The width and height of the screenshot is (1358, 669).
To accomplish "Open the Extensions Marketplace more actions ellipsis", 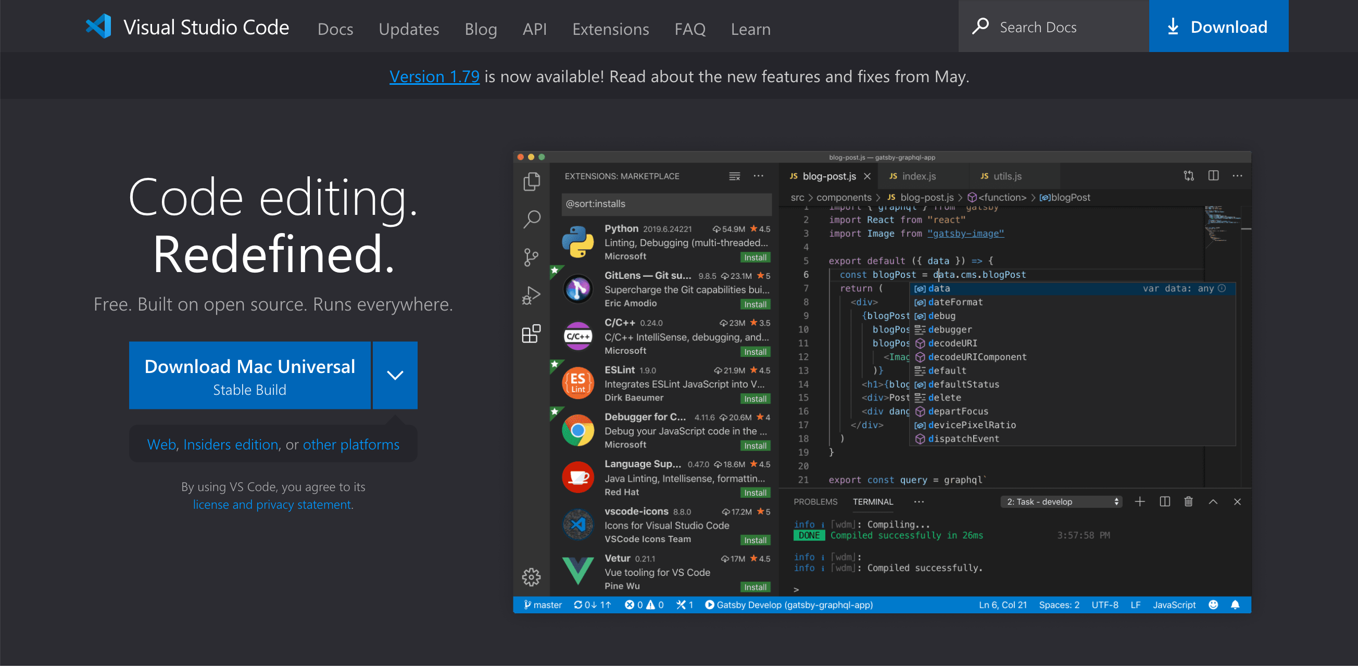I will click(758, 176).
